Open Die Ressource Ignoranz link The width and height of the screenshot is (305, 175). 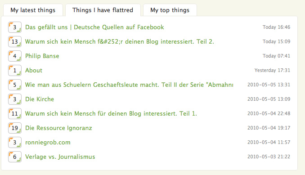tap(58, 128)
